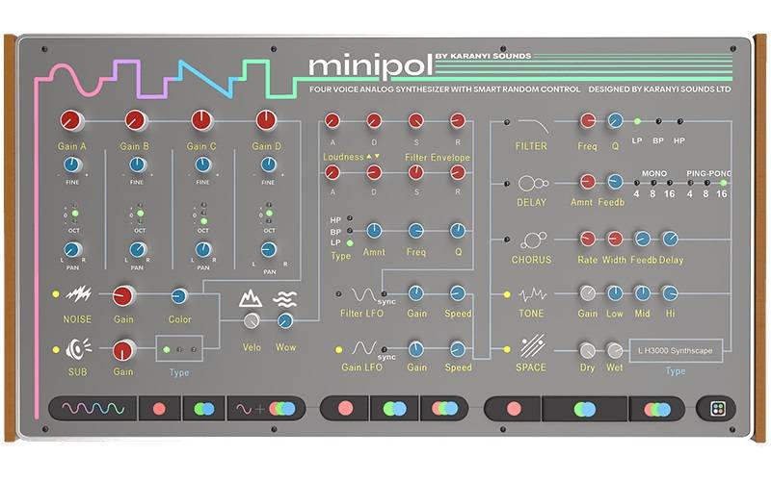Click the DELAY circles icon
Viewport: 771px width, 481px height.
click(532, 183)
